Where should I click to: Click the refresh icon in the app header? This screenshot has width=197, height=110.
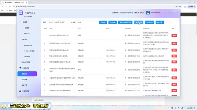166,13
